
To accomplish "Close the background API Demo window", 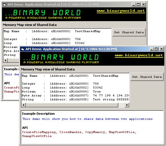I will tap(143, 5).
